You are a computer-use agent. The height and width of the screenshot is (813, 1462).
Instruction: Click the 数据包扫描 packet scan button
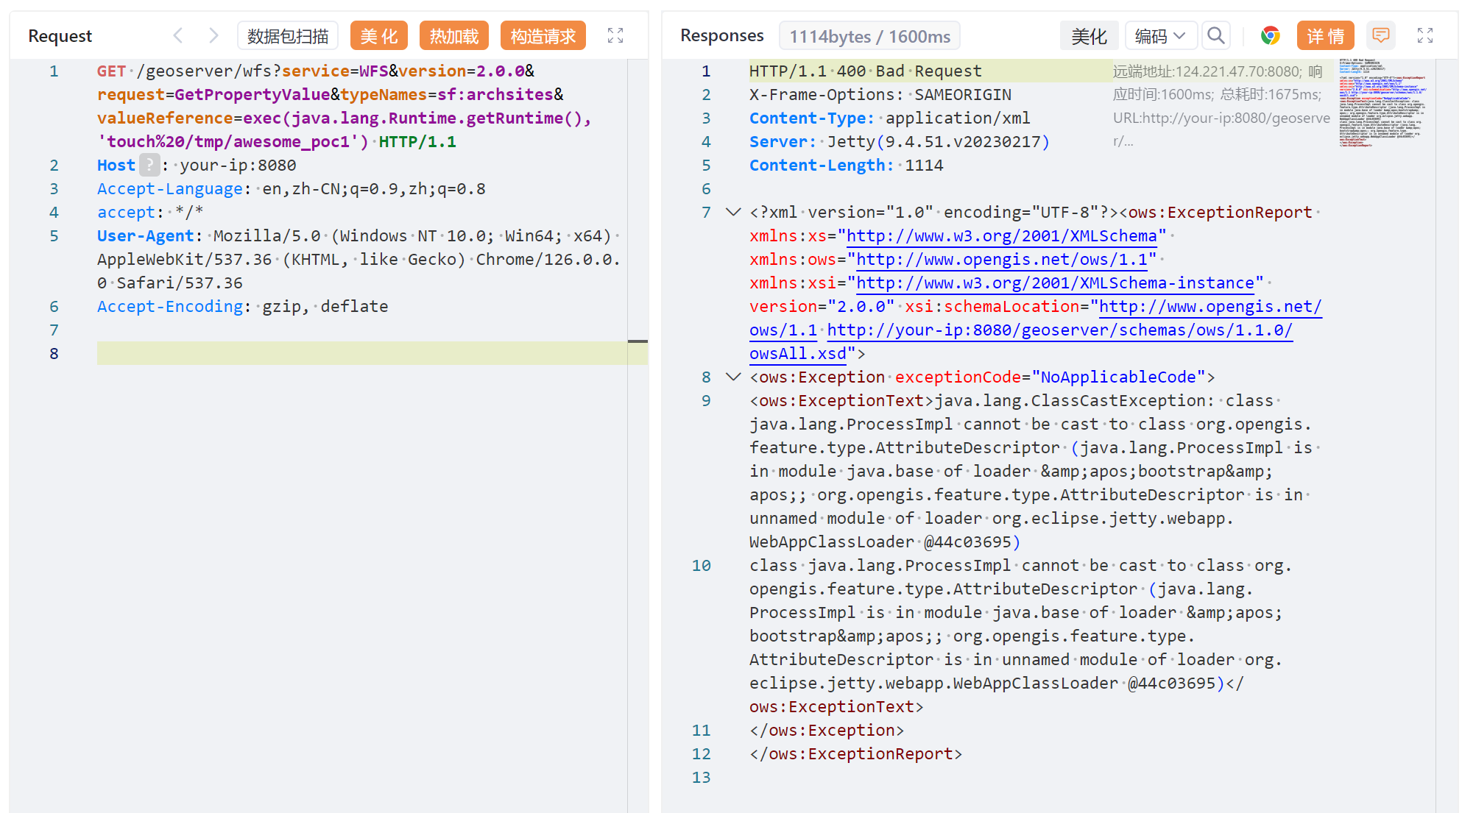[x=288, y=35]
